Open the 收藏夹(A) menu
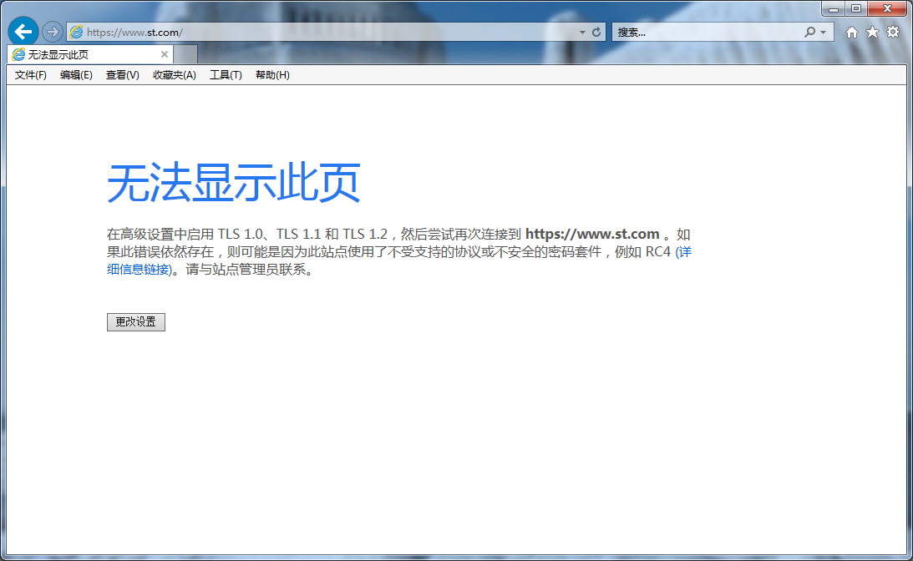 (174, 75)
